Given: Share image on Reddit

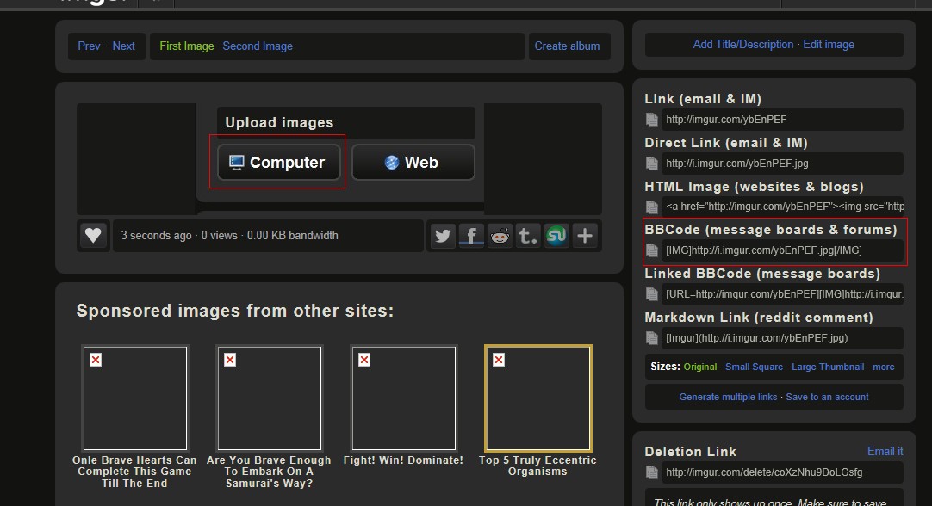Looking at the screenshot, I should (x=500, y=235).
